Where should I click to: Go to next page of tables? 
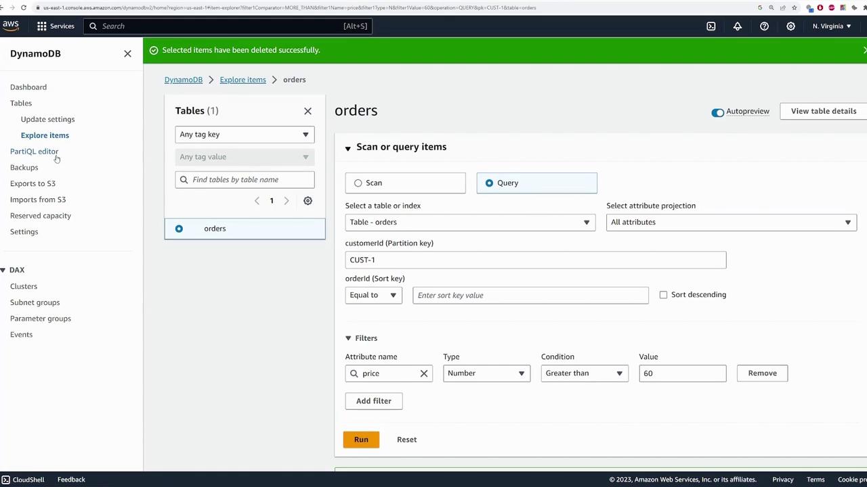(287, 201)
